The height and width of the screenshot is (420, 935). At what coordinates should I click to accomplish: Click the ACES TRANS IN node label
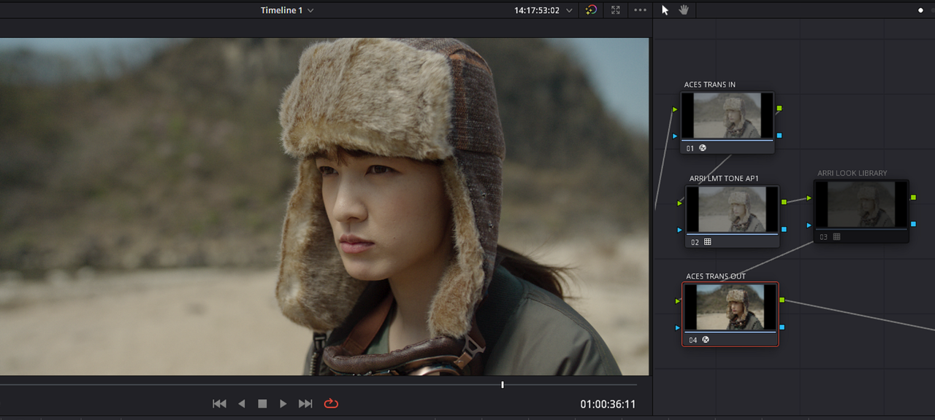pyautogui.click(x=710, y=85)
